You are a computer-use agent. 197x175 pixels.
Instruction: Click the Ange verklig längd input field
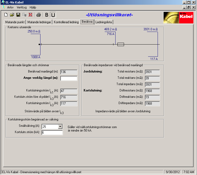click(x=69, y=78)
